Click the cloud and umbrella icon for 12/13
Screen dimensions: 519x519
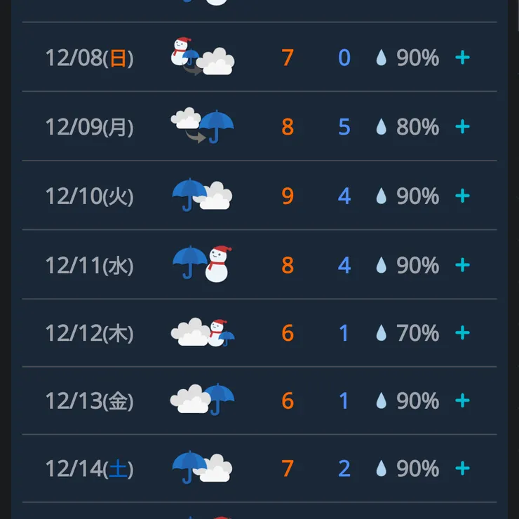click(202, 400)
